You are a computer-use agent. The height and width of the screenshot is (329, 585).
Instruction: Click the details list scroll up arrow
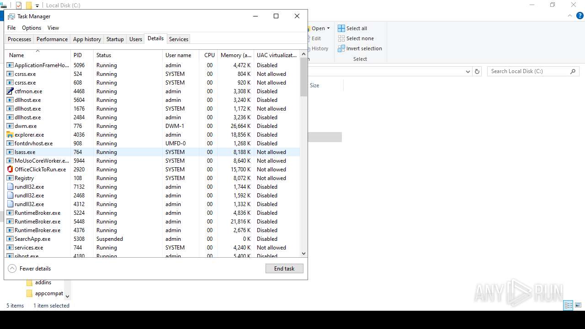[x=303, y=54]
